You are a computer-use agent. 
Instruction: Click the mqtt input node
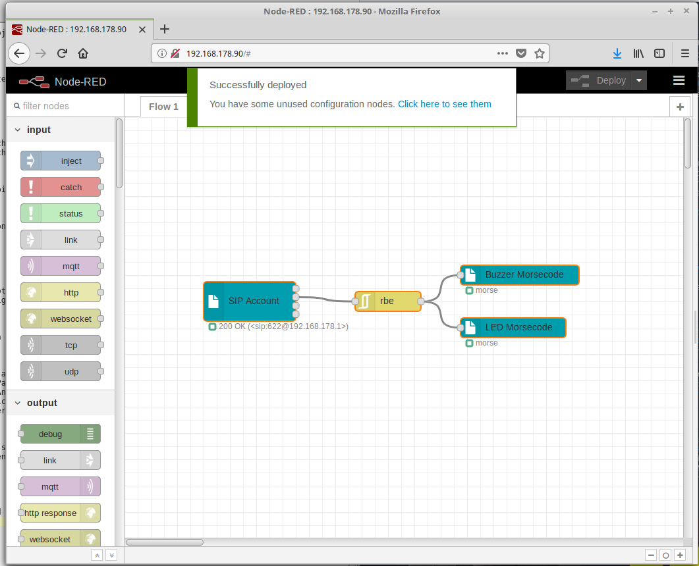point(61,266)
